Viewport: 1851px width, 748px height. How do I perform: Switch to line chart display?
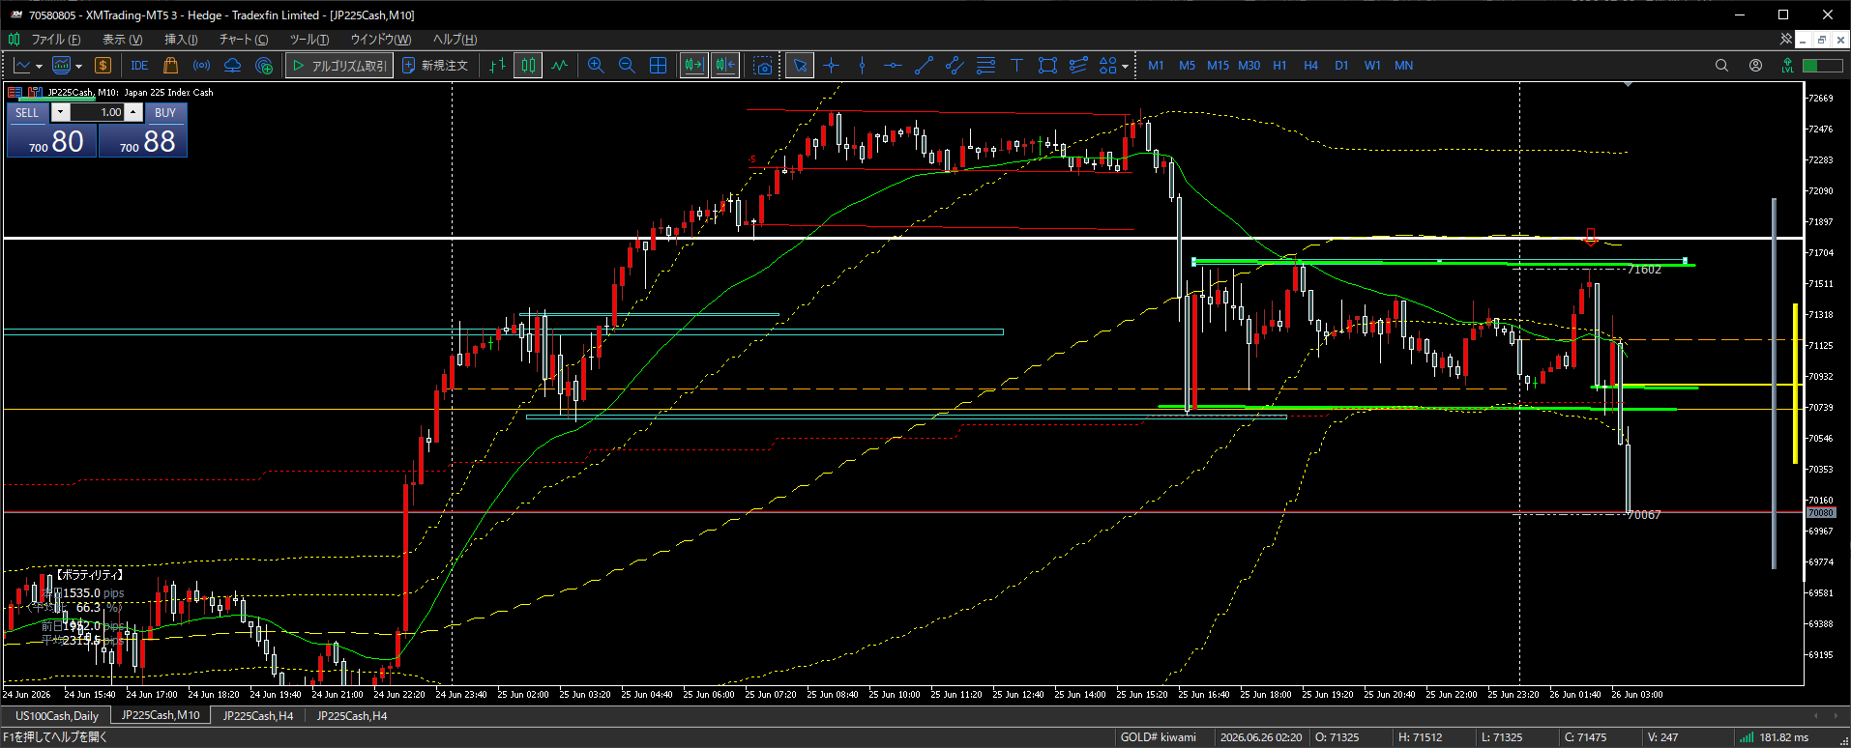(559, 66)
